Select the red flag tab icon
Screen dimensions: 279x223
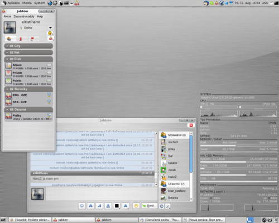point(32,39)
